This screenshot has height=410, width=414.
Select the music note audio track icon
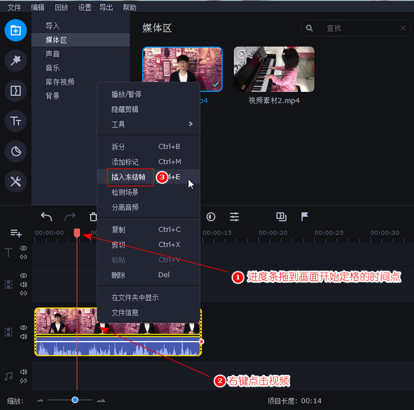point(8,376)
